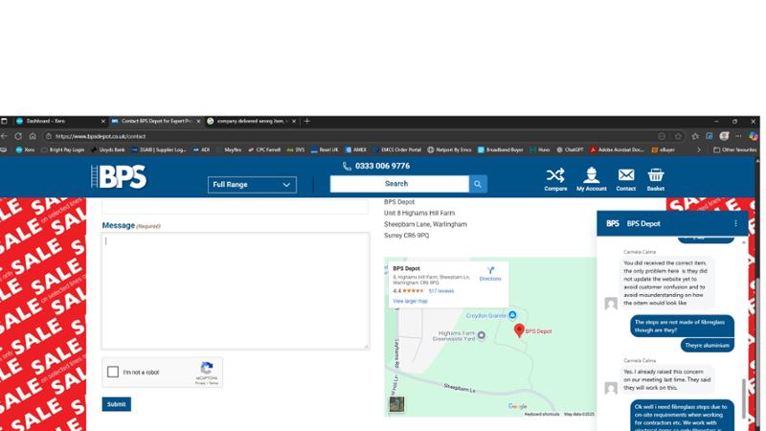
Task: Switch to company delivered wrong item tab
Action: pos(251,122)
